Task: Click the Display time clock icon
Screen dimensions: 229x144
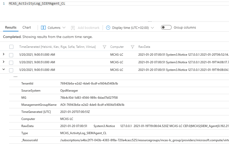Action: tap(108, 28)
